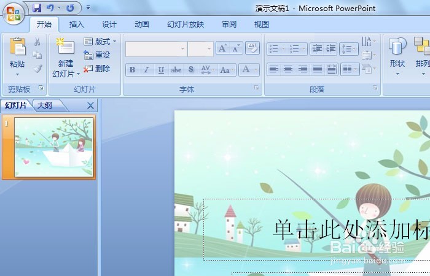
Task: Open the undo history dropdown arrow
Action: (59, 8)
